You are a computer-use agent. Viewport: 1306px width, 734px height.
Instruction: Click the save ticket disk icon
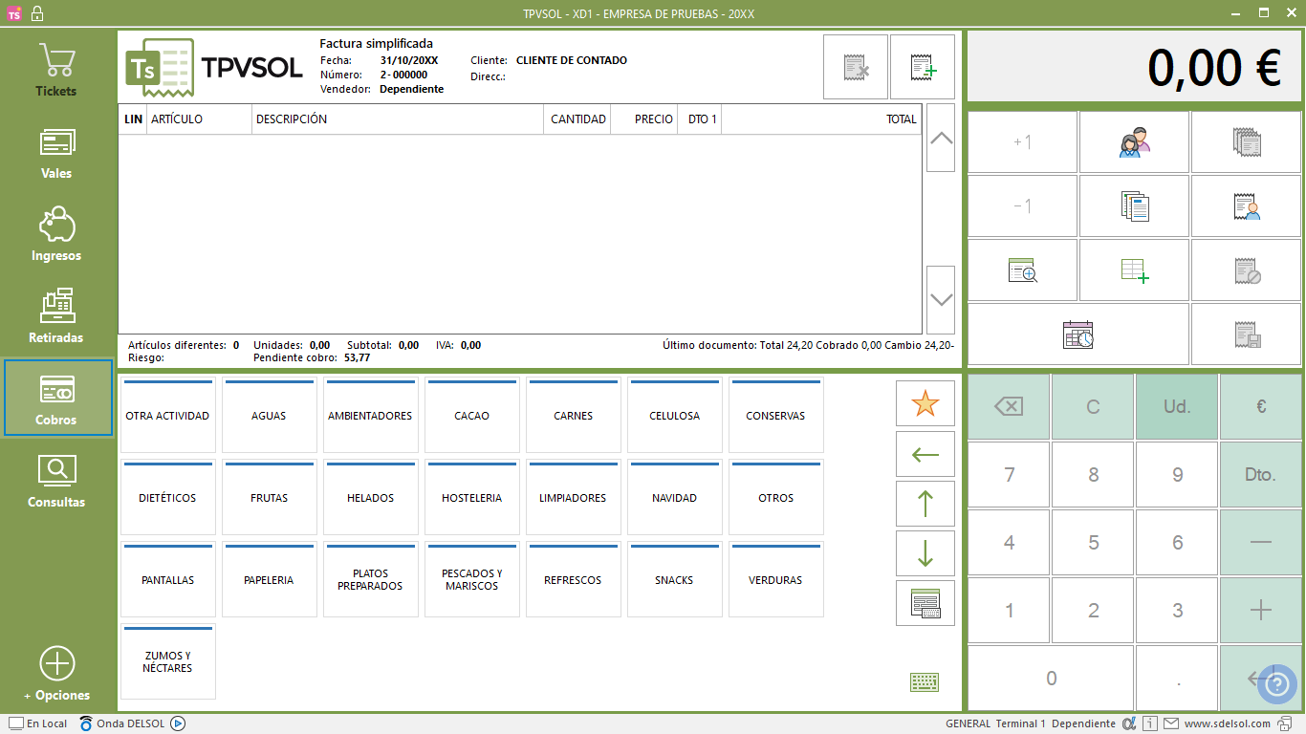point(1246,335)
